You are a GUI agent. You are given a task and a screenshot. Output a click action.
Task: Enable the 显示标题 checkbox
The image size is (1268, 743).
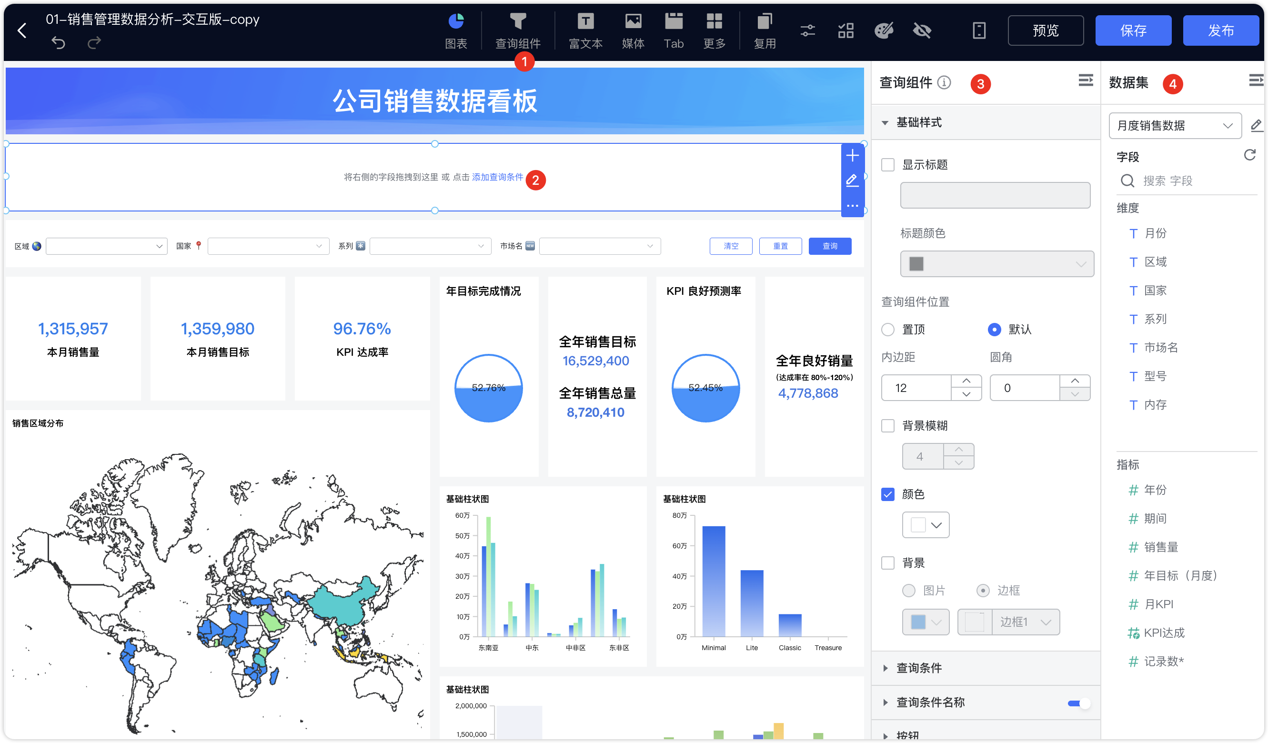pyautogui.click(x=887, y=165)
